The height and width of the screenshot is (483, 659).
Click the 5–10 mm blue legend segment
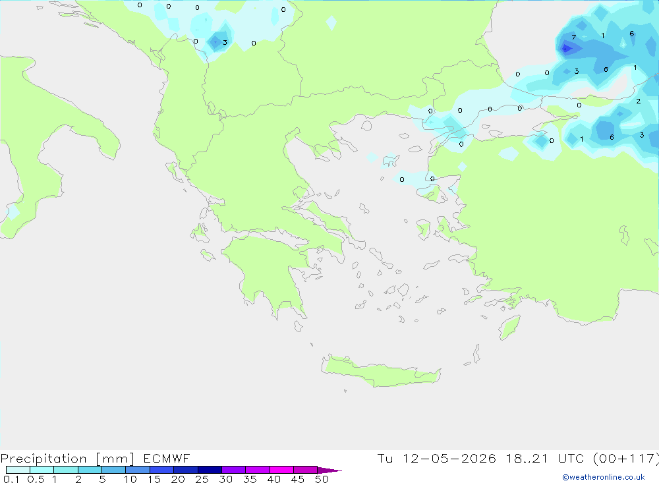coord(114,470)
